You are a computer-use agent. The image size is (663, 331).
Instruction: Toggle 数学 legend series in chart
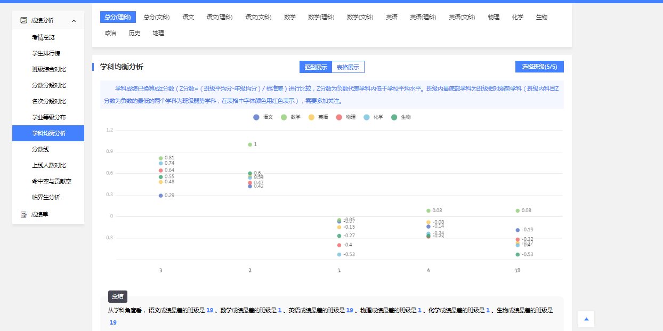[291, 117]
